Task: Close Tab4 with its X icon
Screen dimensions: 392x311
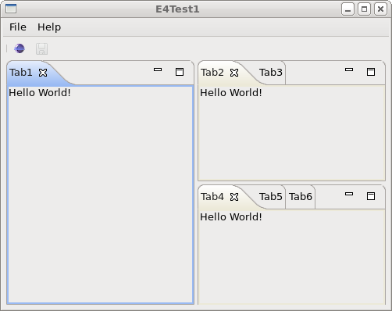Action: pos(234,197)
